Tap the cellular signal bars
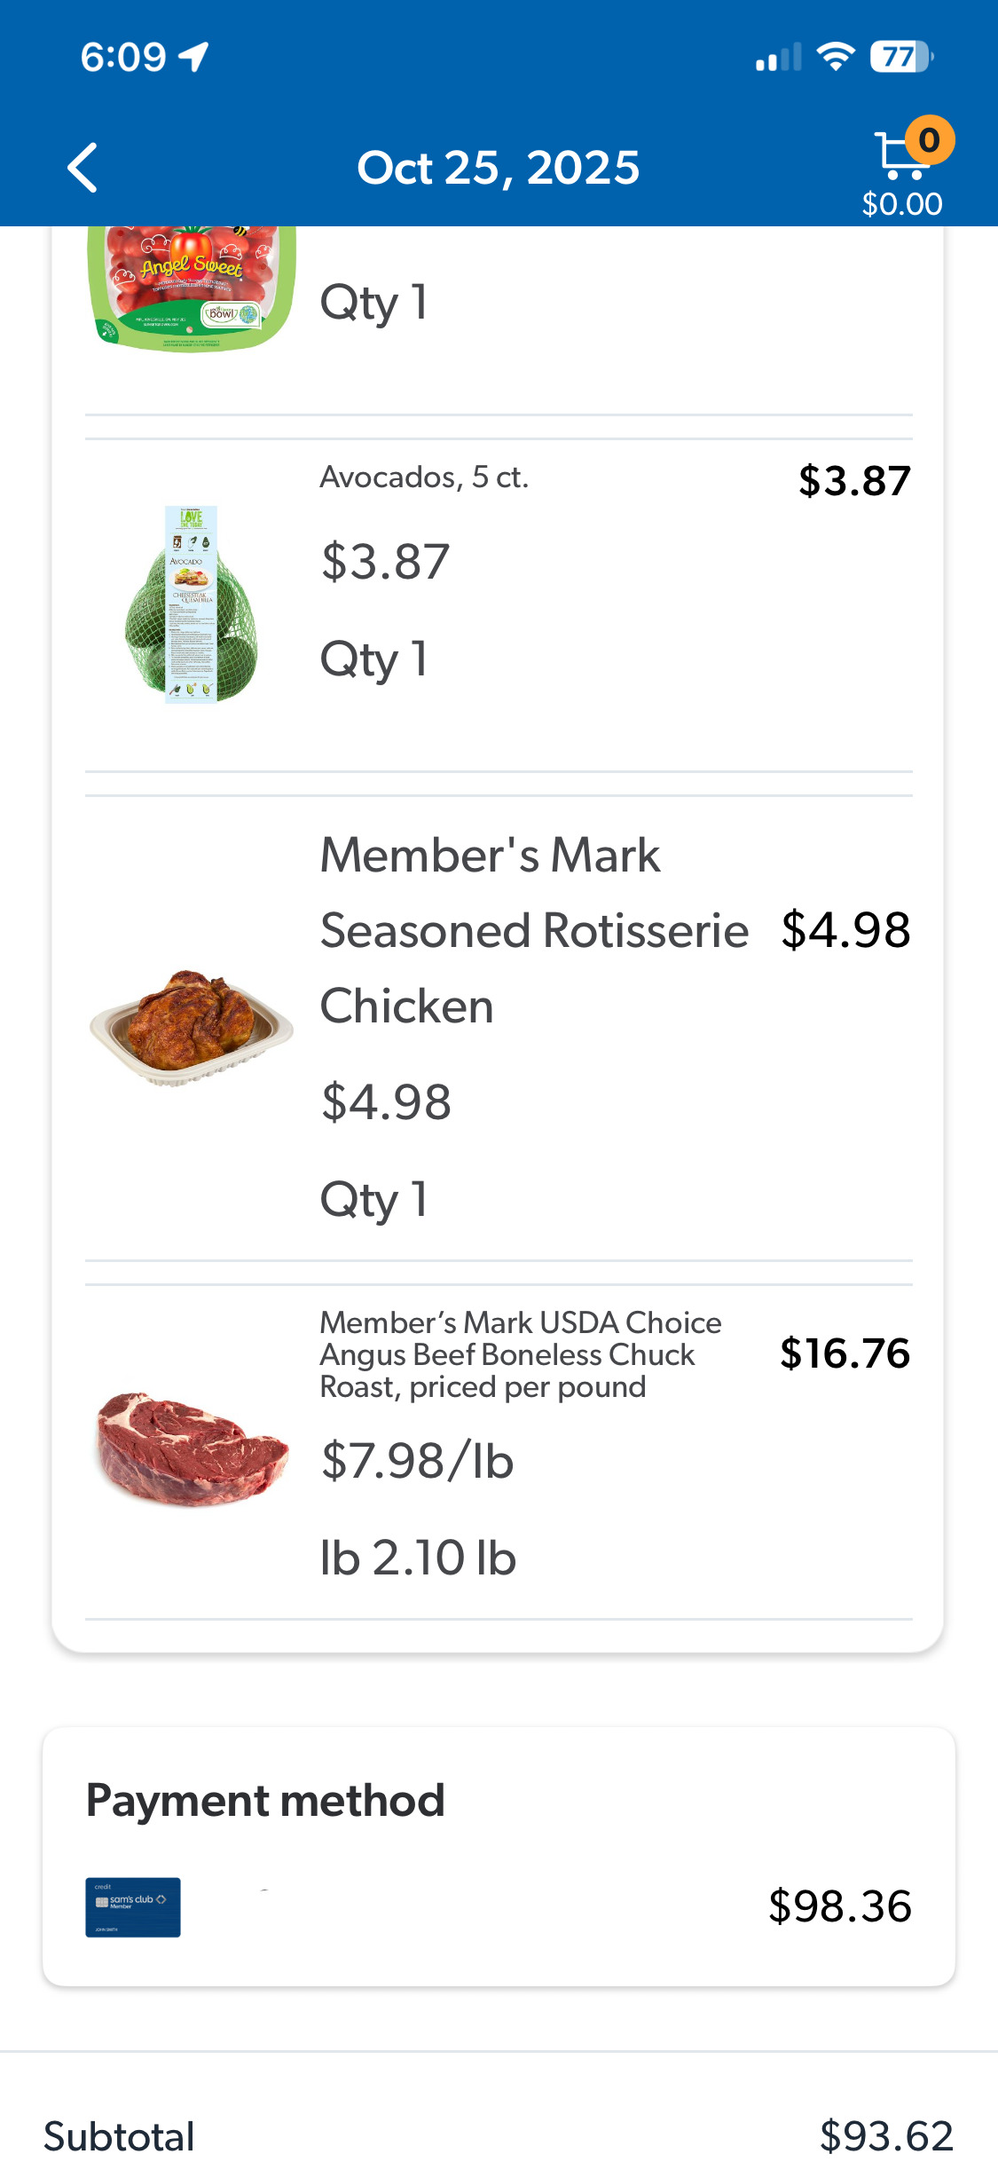The width and height of the screenshot is (998, 2162). (x=778, y=58)
